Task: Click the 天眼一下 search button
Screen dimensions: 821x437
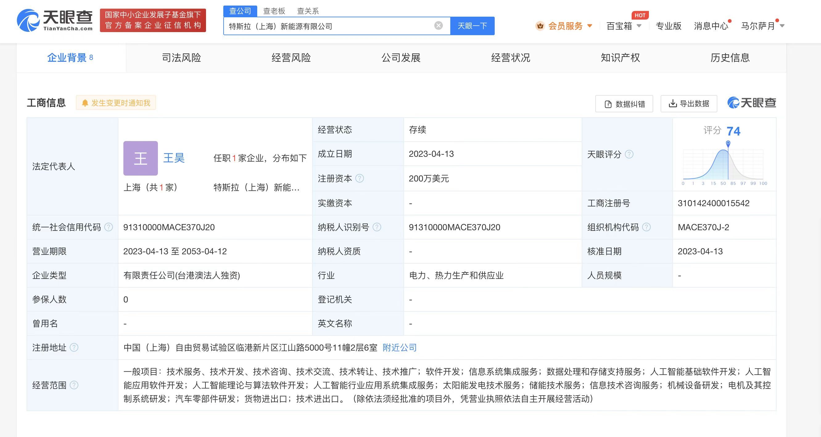Action: point(472,26)
